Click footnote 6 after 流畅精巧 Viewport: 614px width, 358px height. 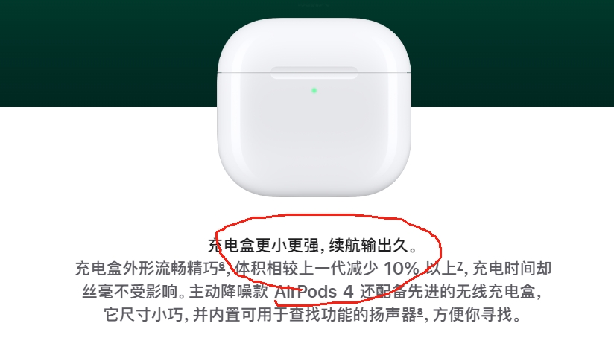pyautogui.click(x=221, y=266)
